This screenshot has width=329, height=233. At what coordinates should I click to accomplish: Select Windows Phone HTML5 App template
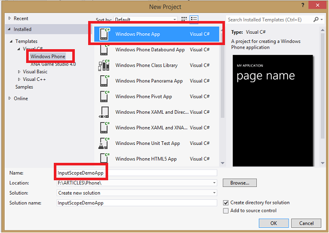156,159
